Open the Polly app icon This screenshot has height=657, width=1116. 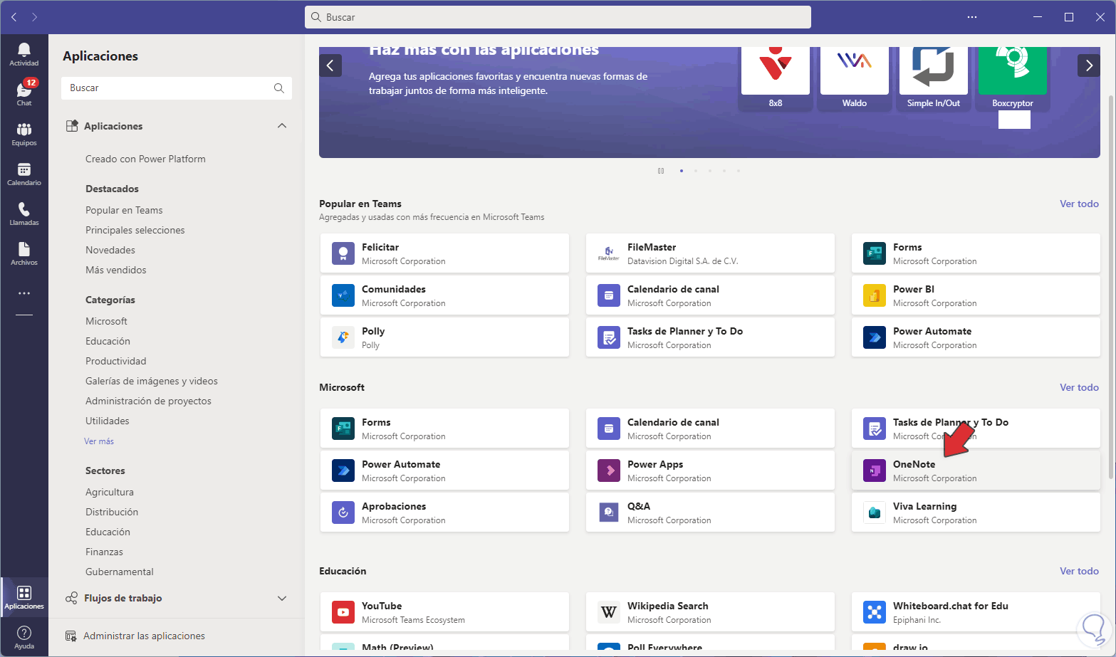(x=343, y=337)
